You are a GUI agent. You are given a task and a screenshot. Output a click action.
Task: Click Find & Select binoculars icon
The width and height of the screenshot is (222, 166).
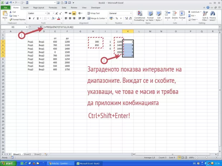pos(213,14)
